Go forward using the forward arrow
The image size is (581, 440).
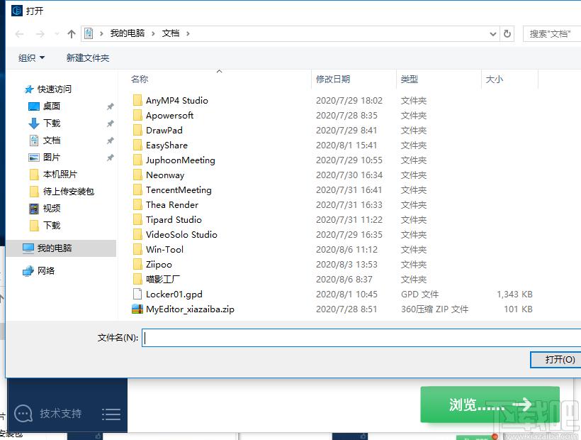40,34
